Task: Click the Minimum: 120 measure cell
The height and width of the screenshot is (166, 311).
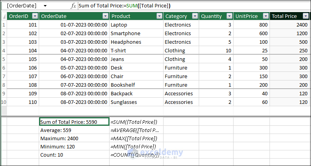Action: pos(74,146)
